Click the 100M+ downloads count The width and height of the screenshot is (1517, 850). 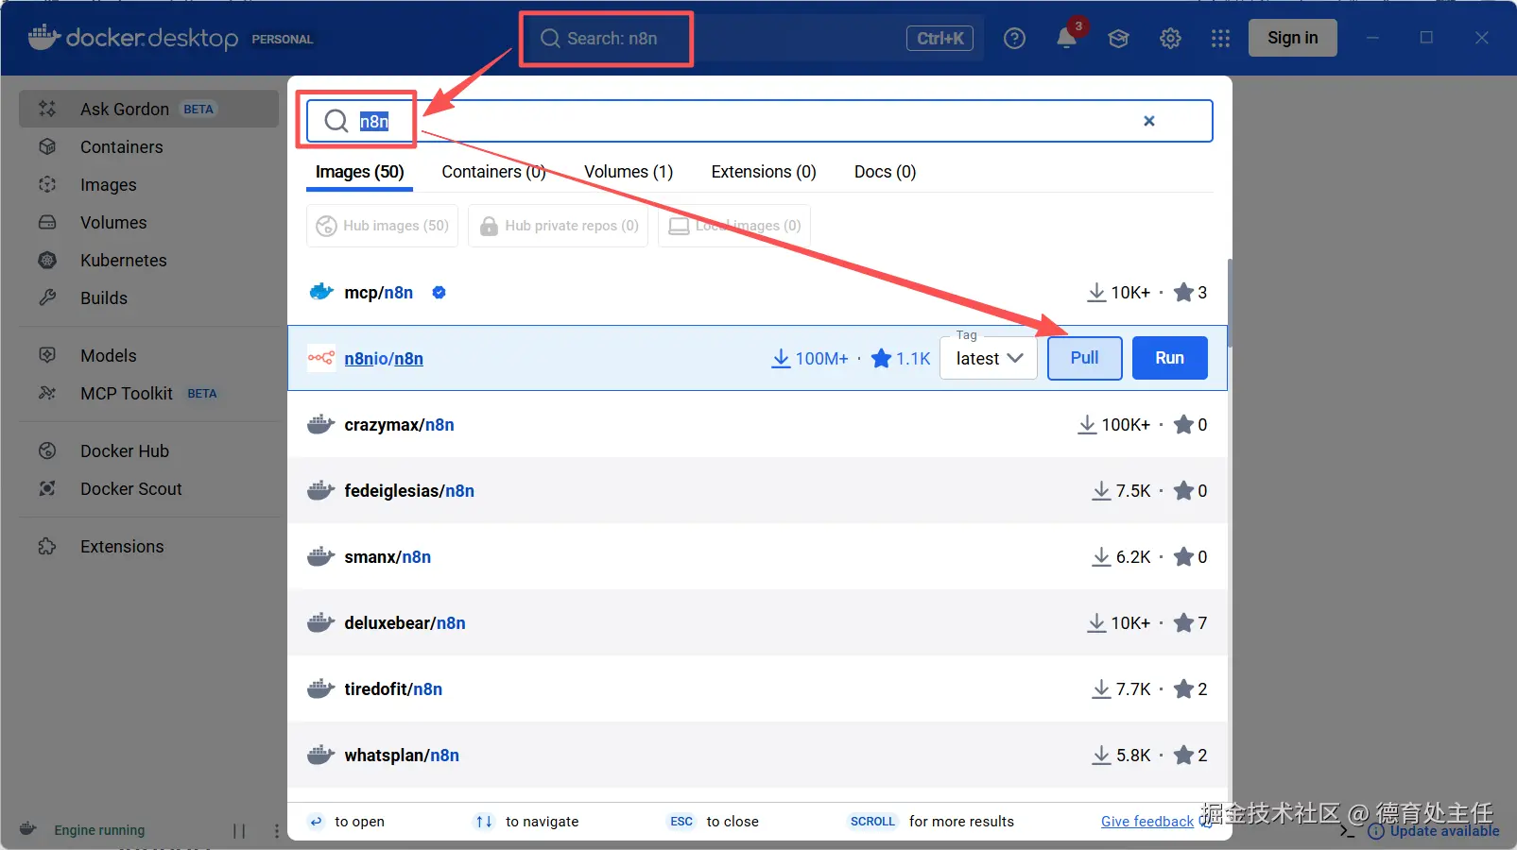pos(810,359)
